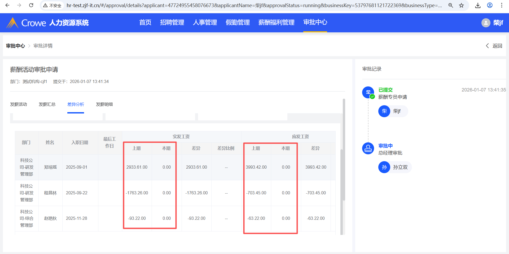The width and height of the screenshot is (509, 254).
Task: Open the 薪酬福利管理 menu
Action: 276,23
